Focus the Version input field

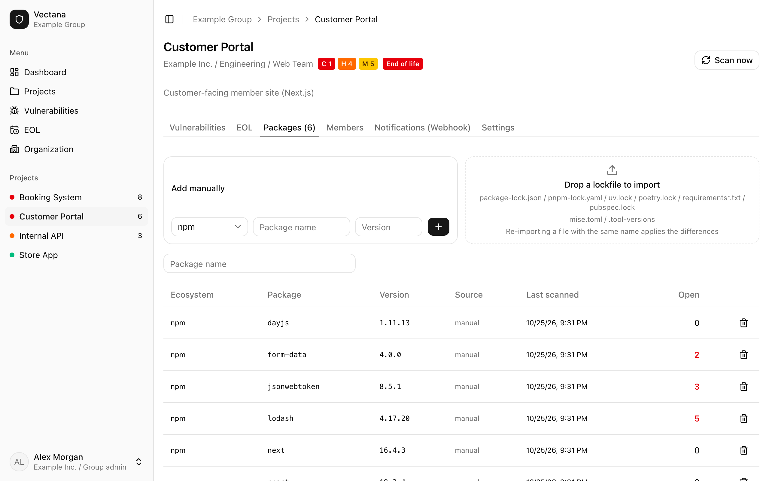pyautogui.click(x=389, y=227)
